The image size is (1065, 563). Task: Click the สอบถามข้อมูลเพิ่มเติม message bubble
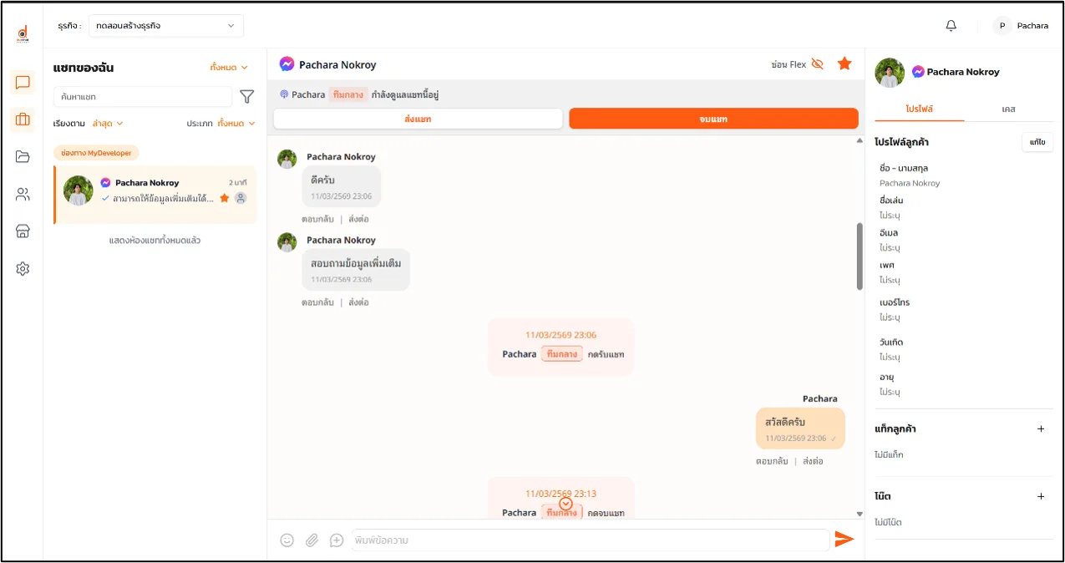356,270
